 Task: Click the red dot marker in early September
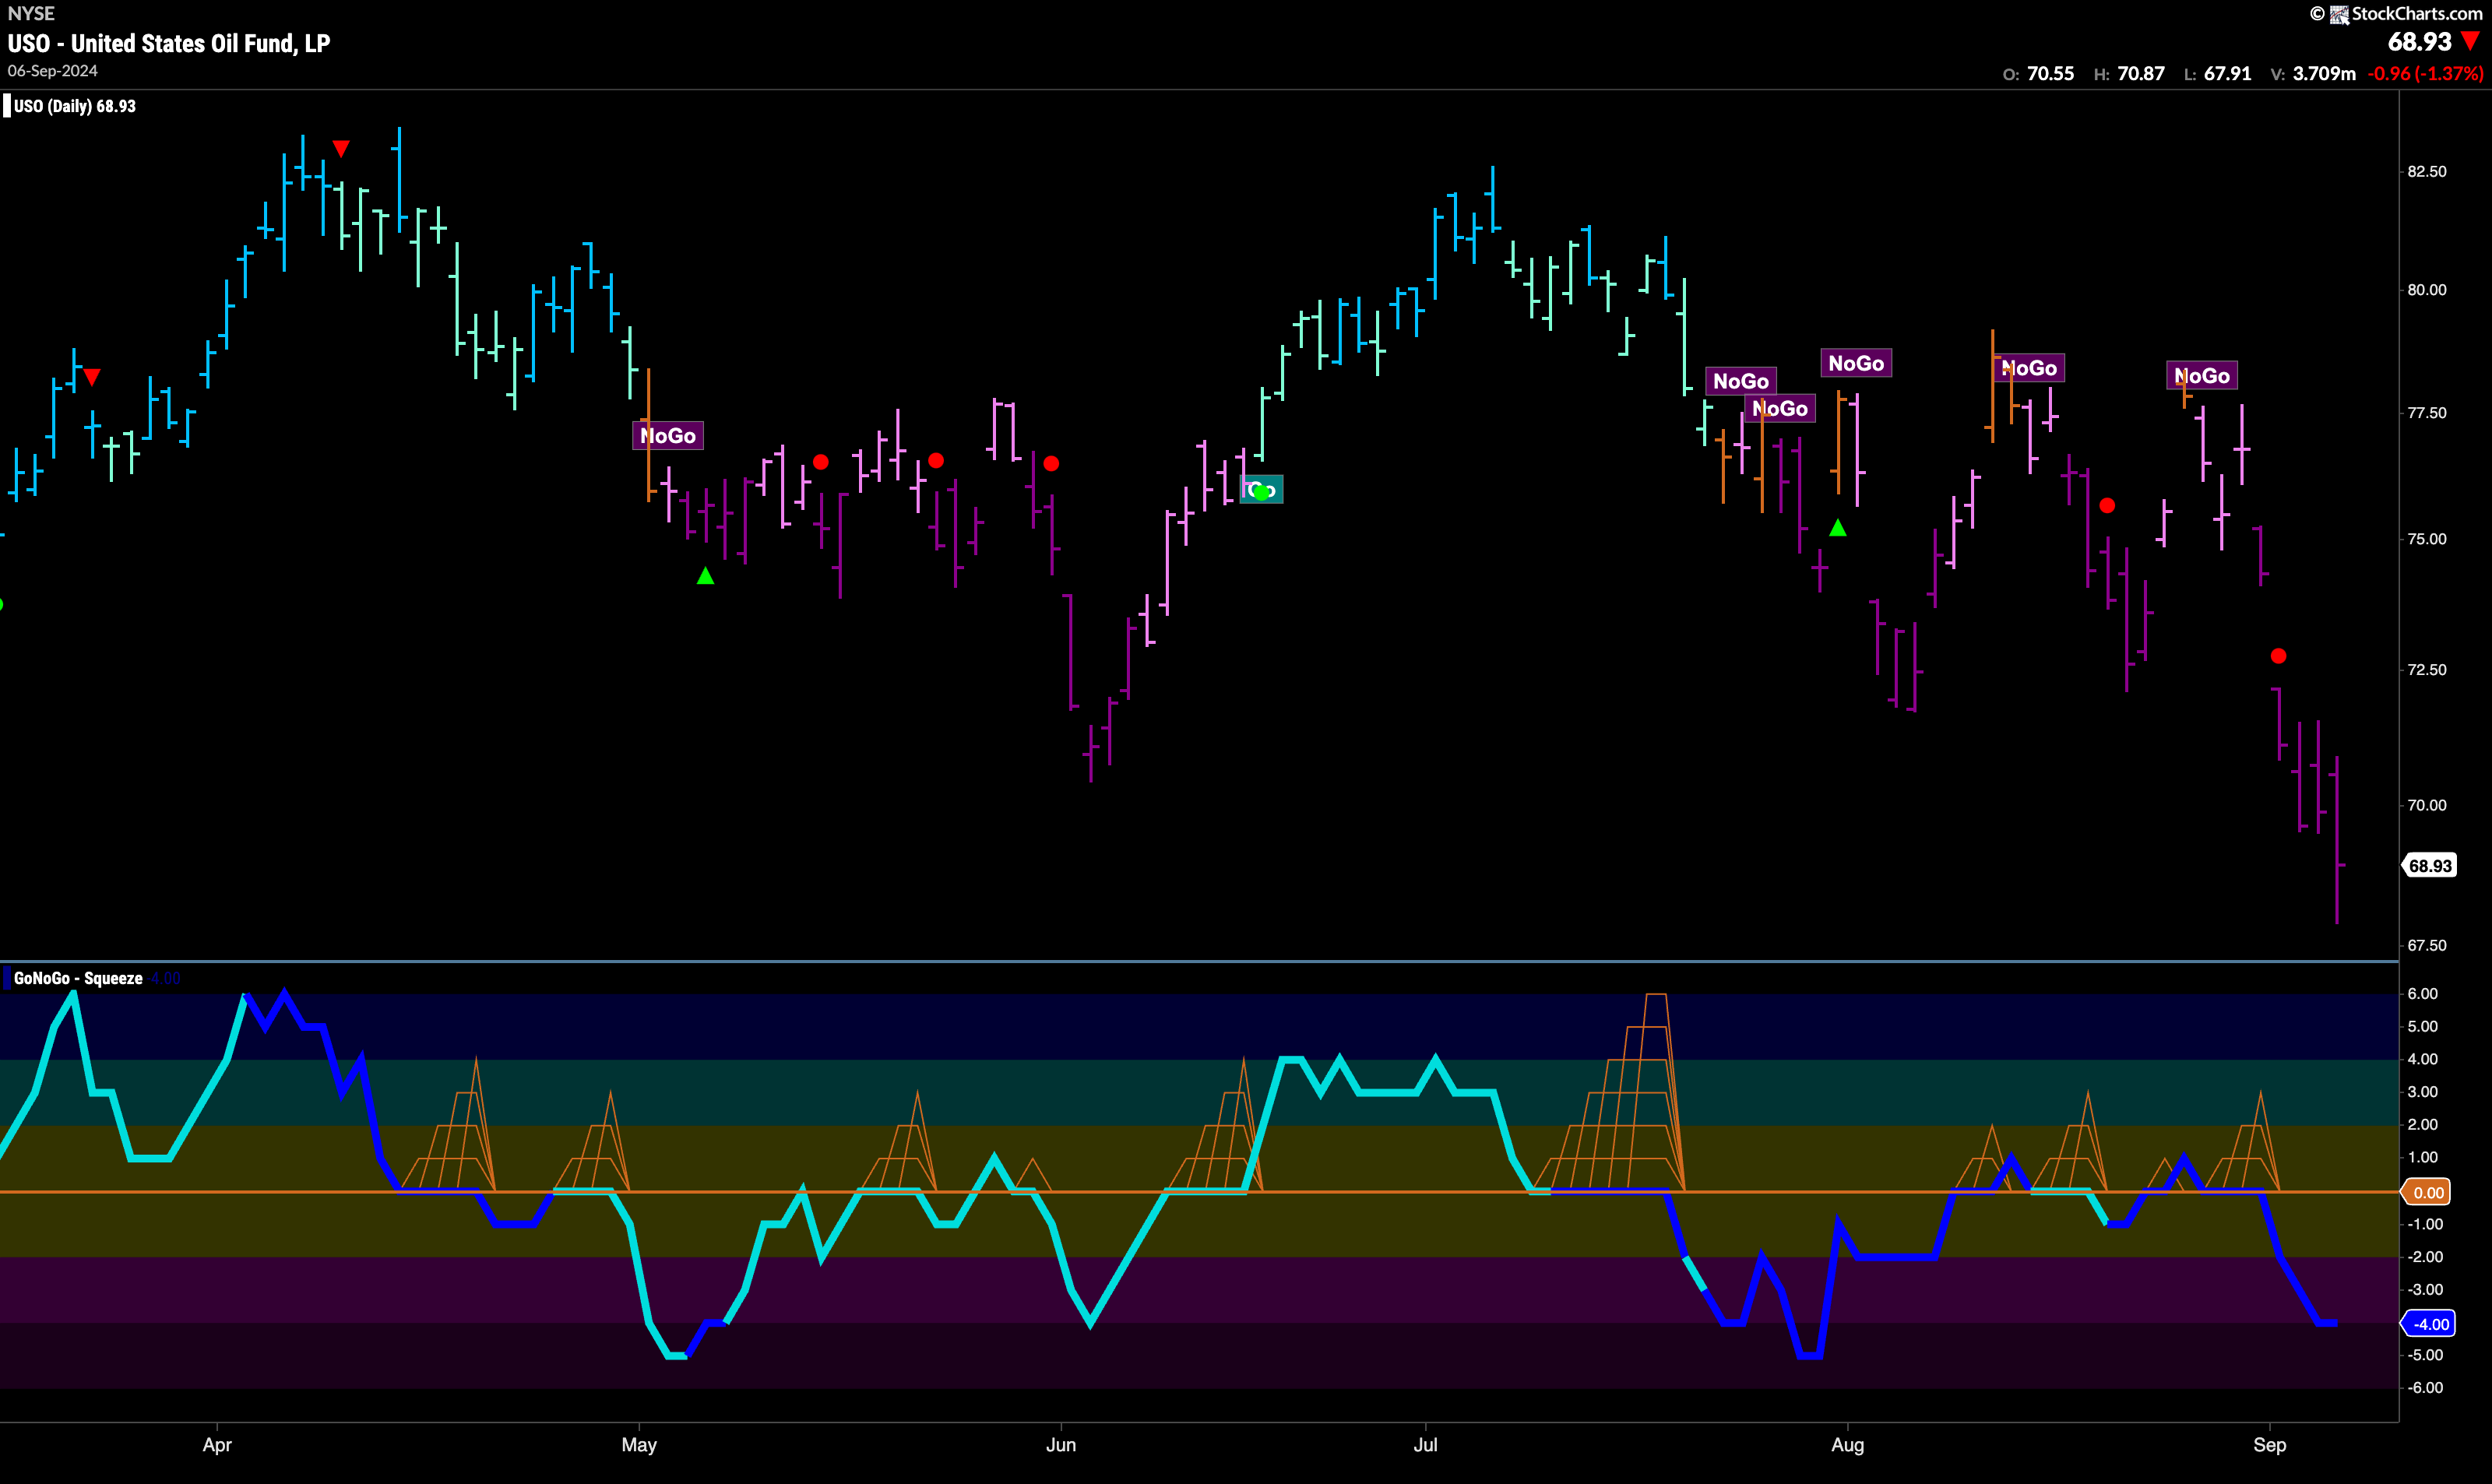pyautogui.click(x=2278, y=656)
